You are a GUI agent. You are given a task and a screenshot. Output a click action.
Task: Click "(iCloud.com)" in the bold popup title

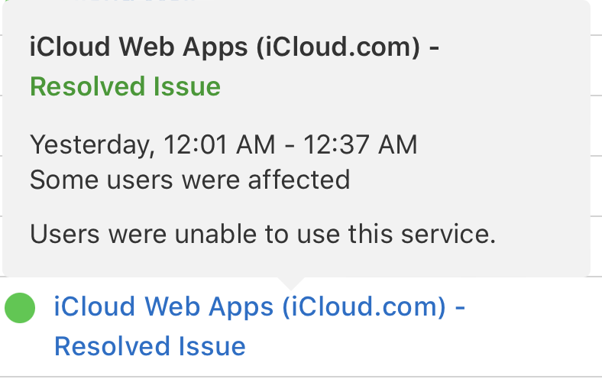point(338,47)
